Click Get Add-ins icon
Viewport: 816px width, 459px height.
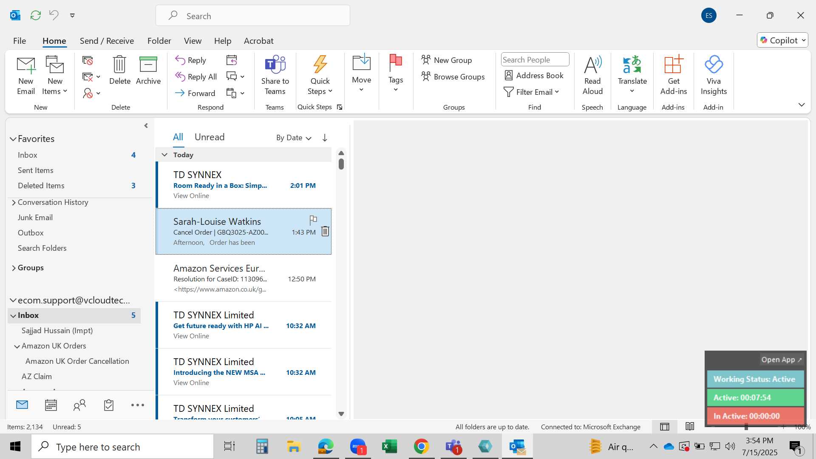(x=674, y=76)
